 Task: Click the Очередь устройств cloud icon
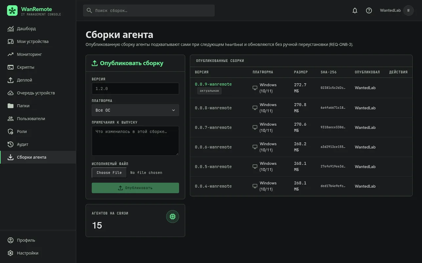pos(11,93)
